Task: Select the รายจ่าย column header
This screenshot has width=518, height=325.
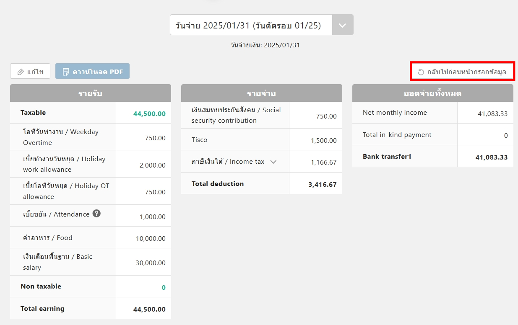Action: pos(261,93)
